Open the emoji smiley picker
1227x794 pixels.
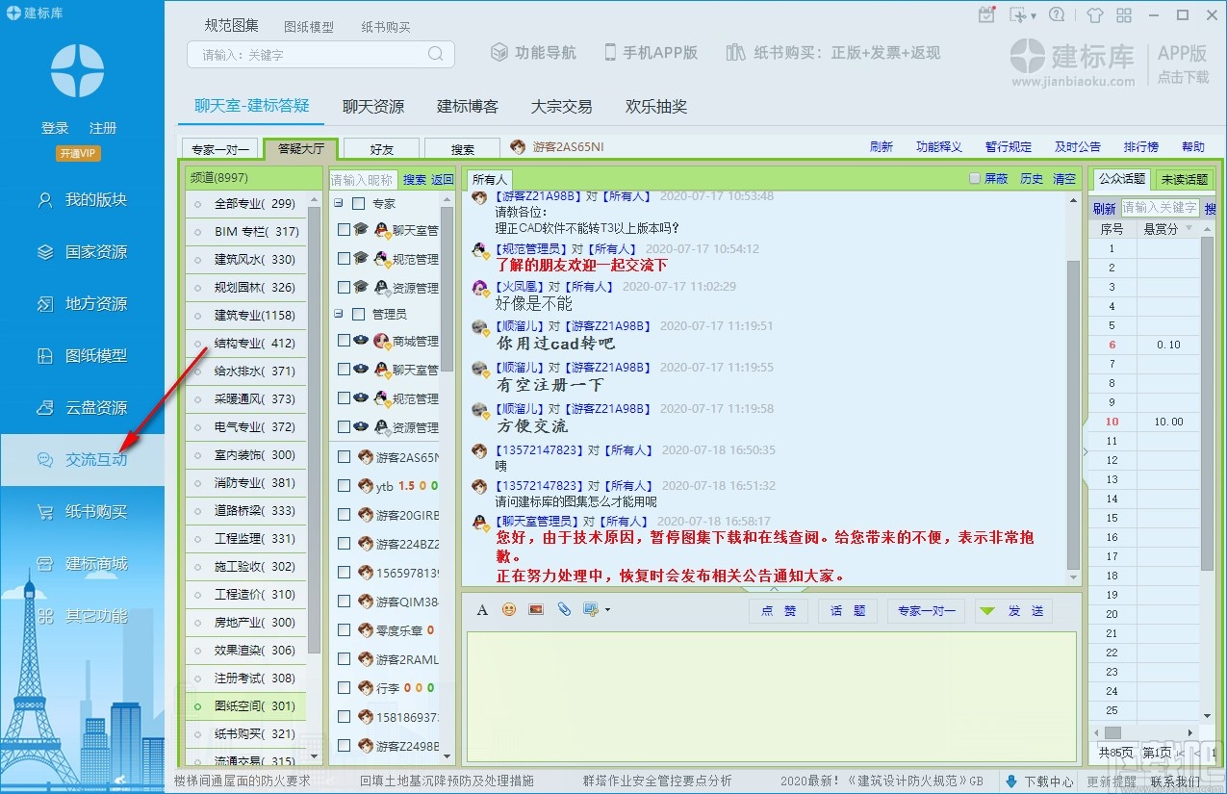pyautogui.click(x=509, y=609)
